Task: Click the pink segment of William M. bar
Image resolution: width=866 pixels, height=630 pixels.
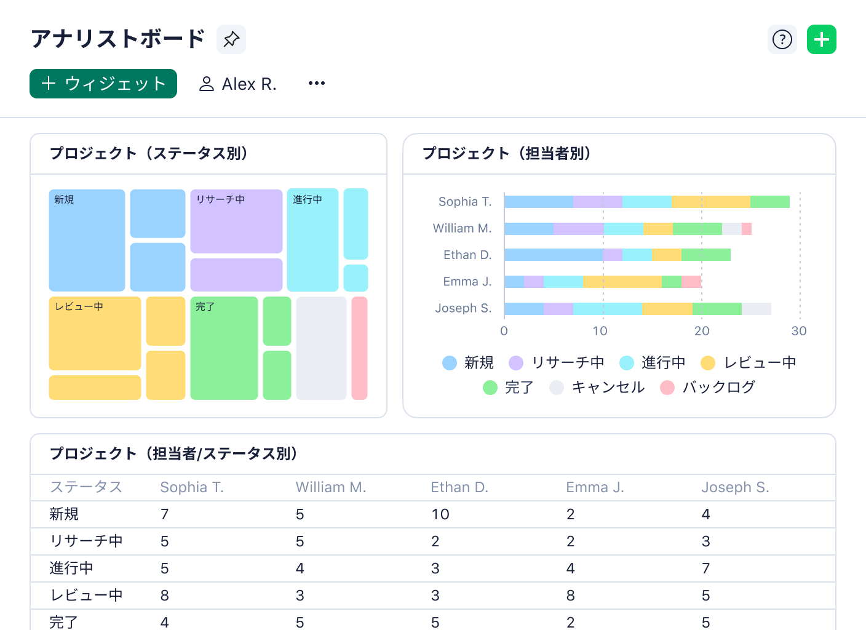Action: pos(747,229)
